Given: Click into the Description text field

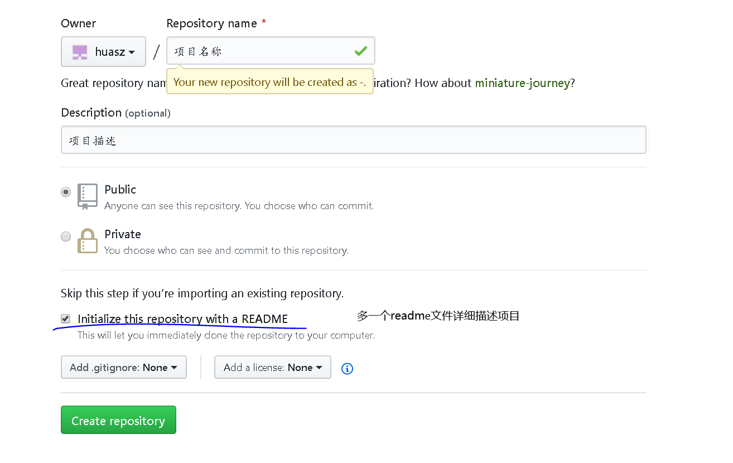Looking at the screenshot, I should [x=353, y=140].
